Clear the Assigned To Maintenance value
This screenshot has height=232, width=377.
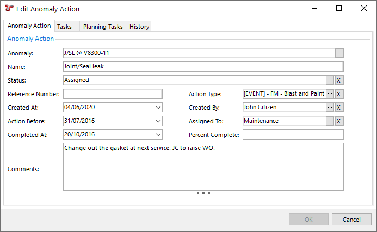338,121
